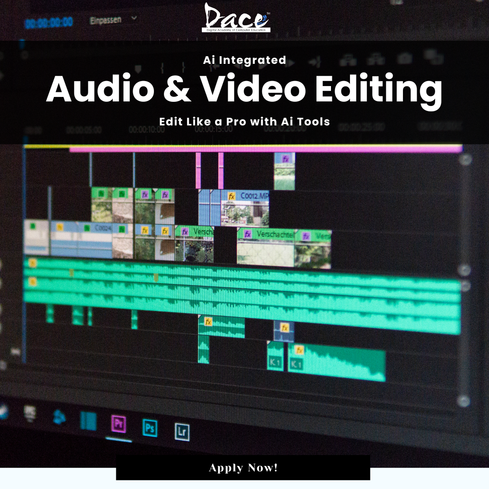Select the small blue audio clip with fx badge
Image resolution: width=489 pixels, height=489 pixels.
click(x=284, y=331)
